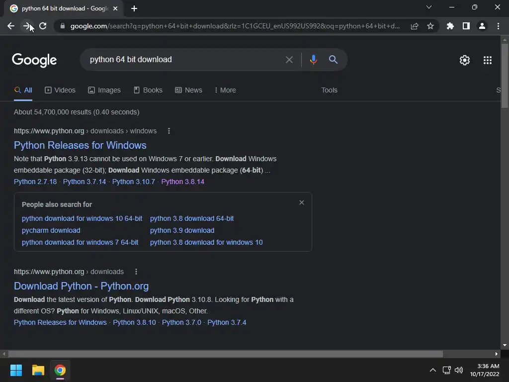Switch to the Books tab
Image resolution: width=509 pixels, height=382 pixels.
coord(148,90)
